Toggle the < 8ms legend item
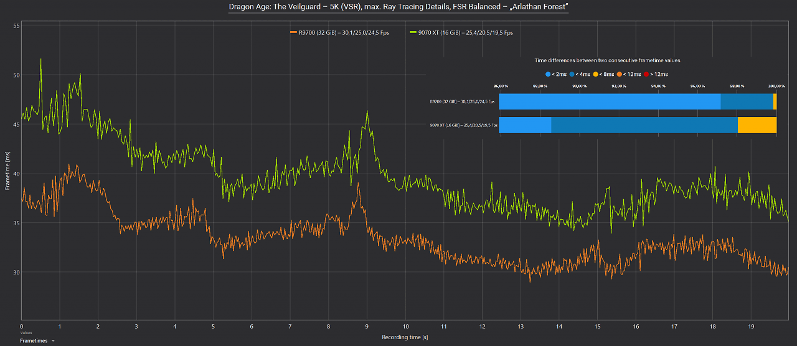The image size is (797, 346). click(603, 74)
